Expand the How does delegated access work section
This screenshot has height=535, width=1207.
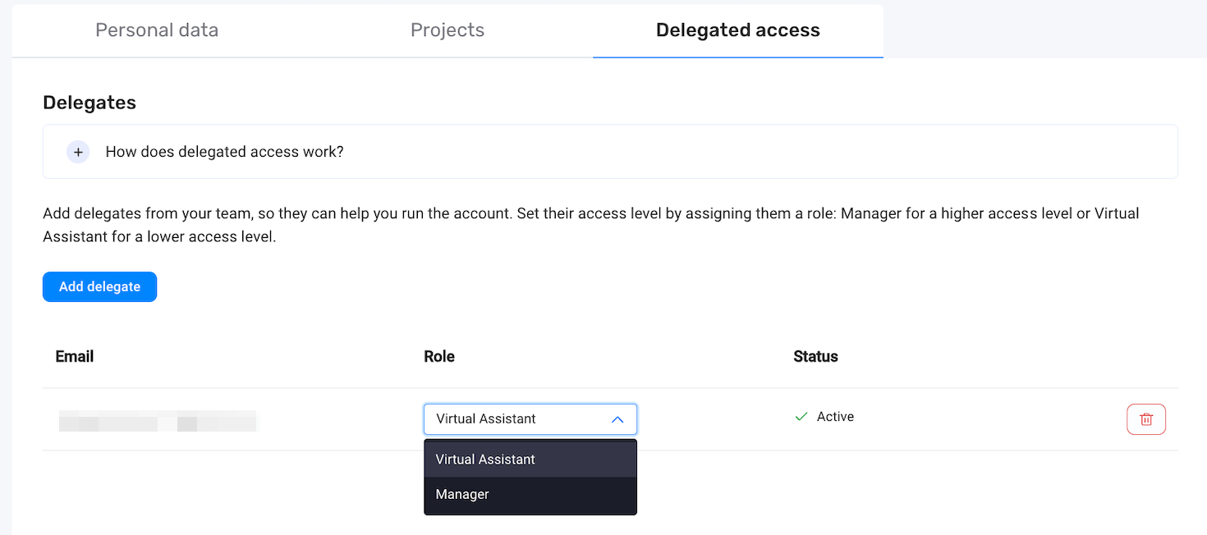224,152
